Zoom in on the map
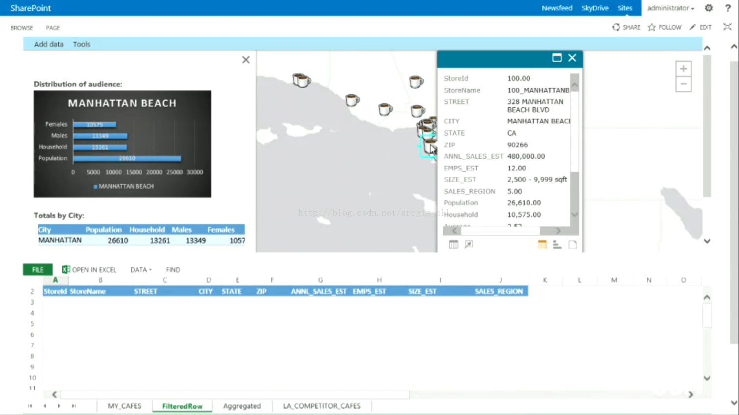Viewport: 739px width, 415px height. tap(683, 69)
